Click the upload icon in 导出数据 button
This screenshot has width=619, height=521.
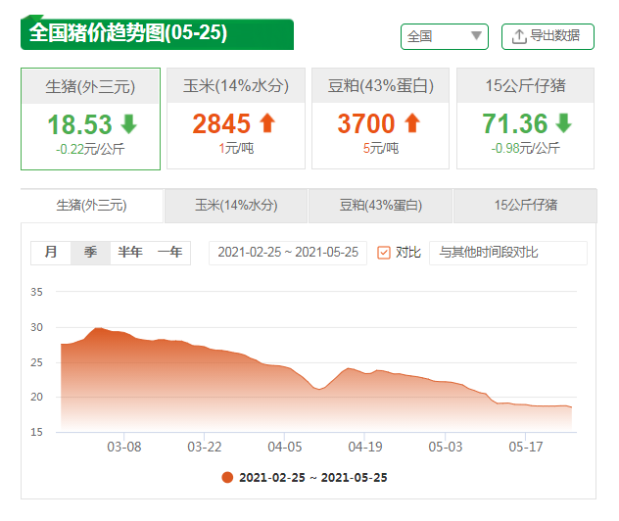click(x=519, y=36)
